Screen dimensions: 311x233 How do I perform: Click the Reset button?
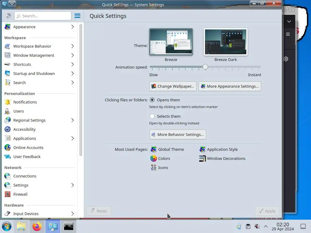[x=99, y=211]
